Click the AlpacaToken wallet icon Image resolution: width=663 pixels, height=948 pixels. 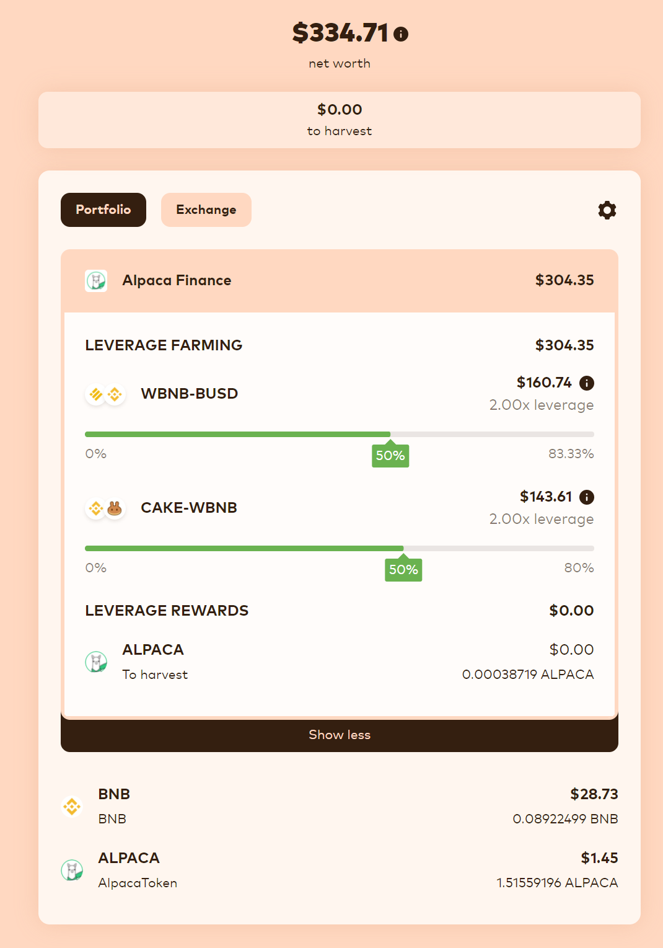pyautogui.click(x=72, y=870)
